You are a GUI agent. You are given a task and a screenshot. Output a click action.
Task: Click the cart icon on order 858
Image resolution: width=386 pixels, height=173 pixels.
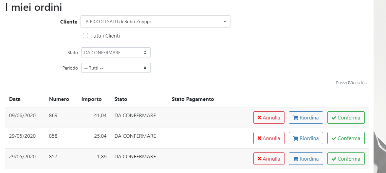click(x=296, y=138)
